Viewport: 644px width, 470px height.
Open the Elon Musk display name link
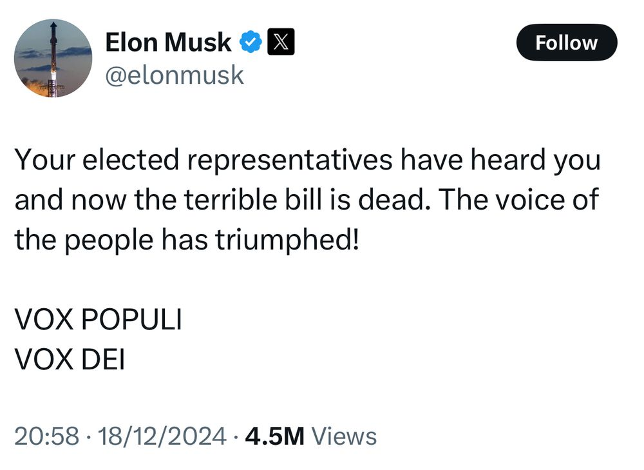tap(167, 43)
